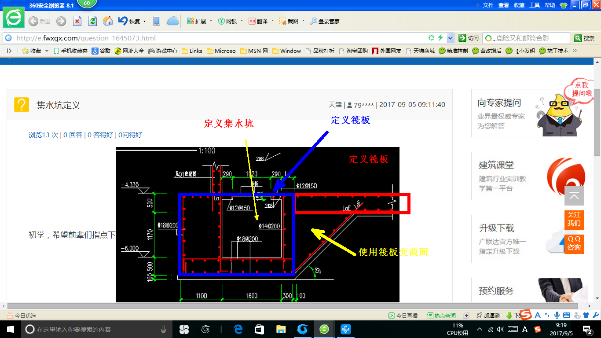Open the 帮助 menu
This screenshot has height=338, width=601.
coord(550,5)
